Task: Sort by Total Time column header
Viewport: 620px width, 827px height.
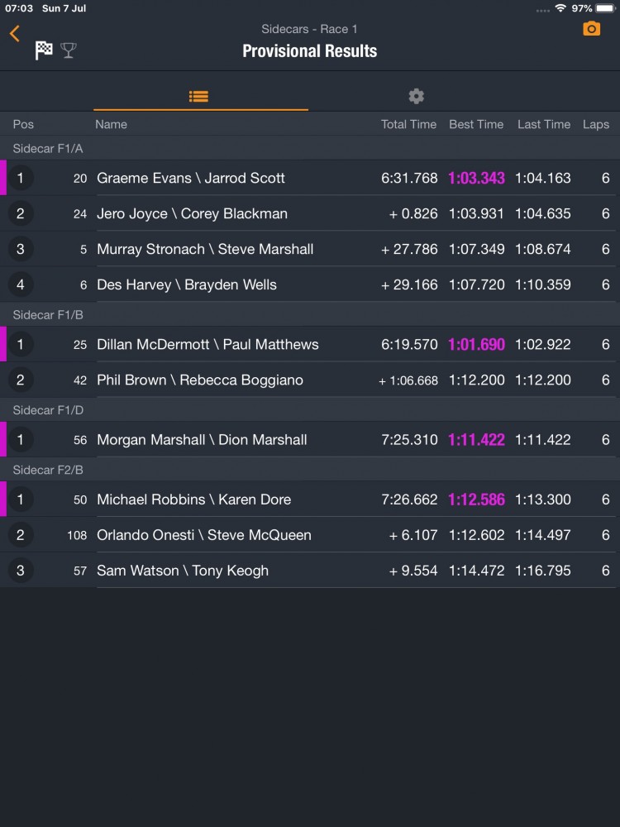Action: 408,124
